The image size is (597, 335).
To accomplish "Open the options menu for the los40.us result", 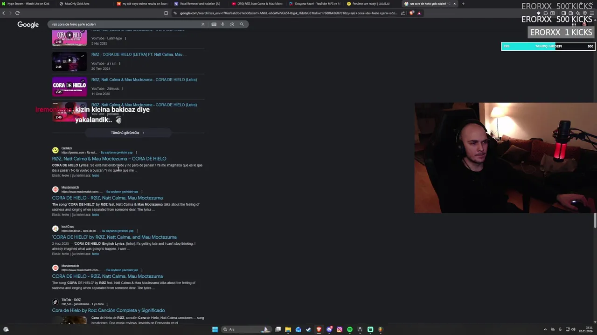I will (x=137, y=231).
